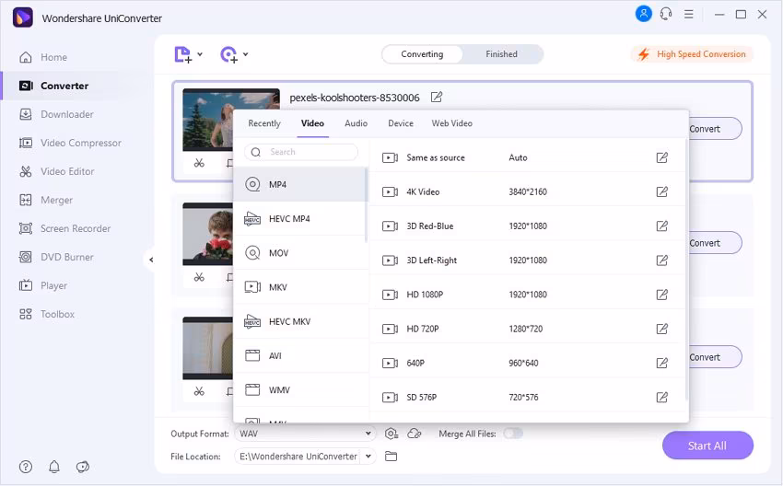The image size is (783, 486).
Task: Open the hamburger main menu
Action: coord(689,14)
